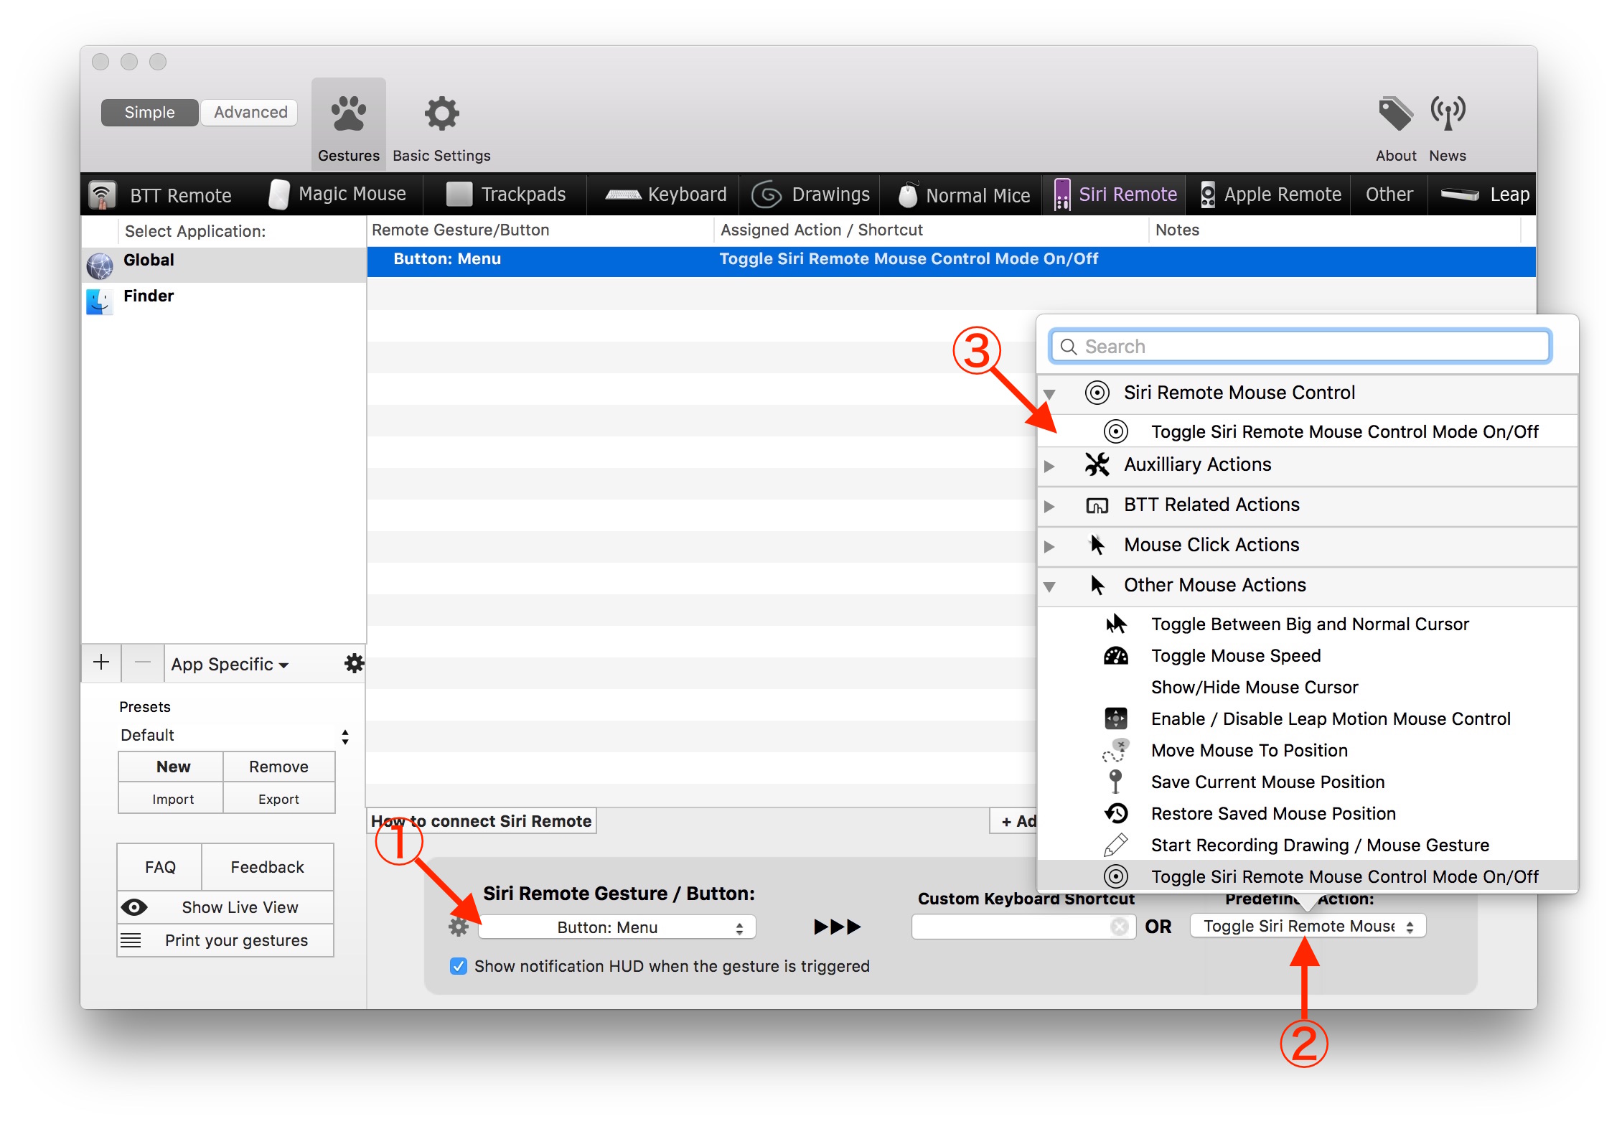
Task: Open Basic Settings gear icon
Action: click(441, 115)
